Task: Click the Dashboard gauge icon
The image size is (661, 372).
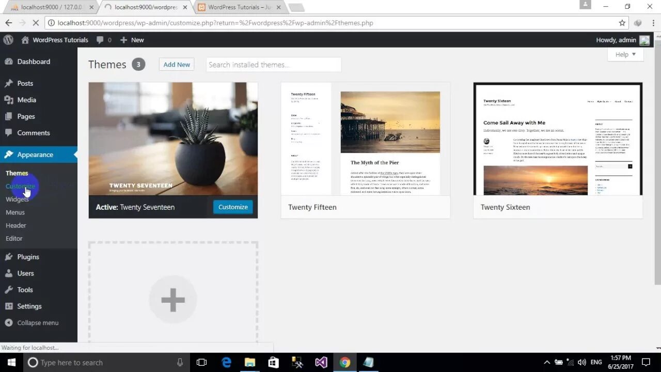Action: coord(9,61)
